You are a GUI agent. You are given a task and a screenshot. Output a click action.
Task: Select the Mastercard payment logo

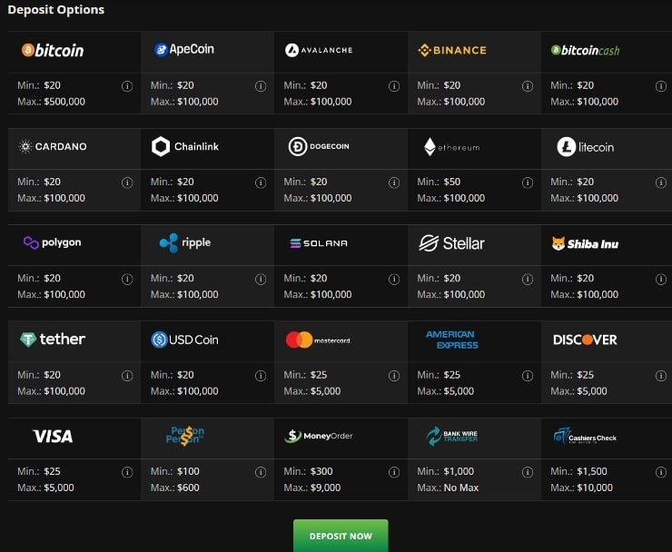(x=318, y=340)
